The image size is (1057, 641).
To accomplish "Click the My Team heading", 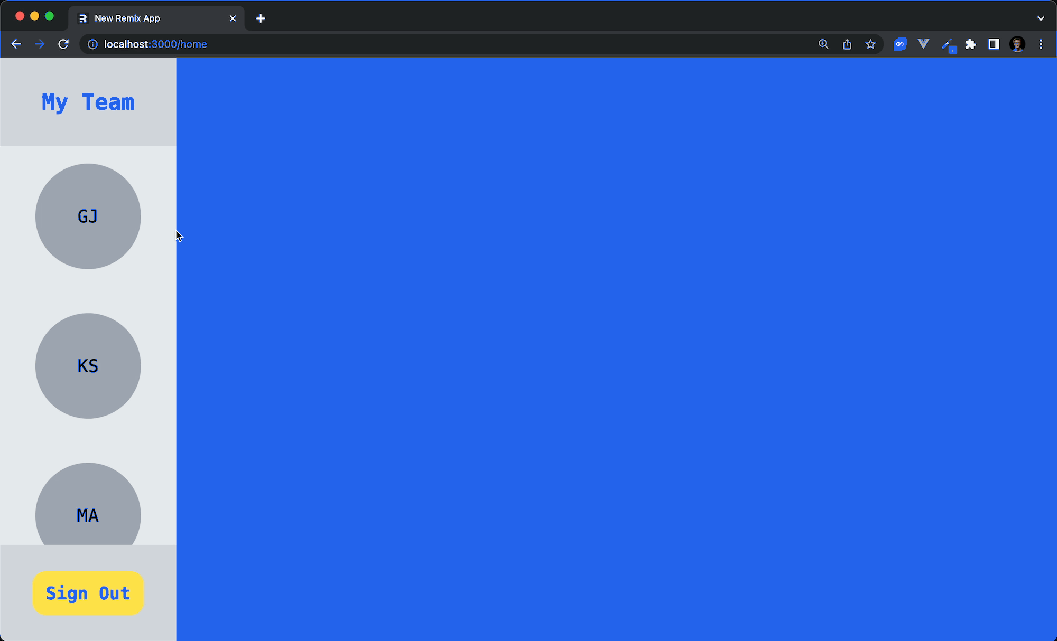I will (x=88, y=102).
